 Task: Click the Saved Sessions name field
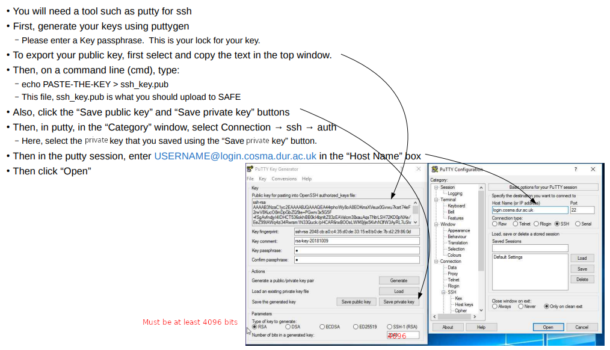(x=530, y=248)
